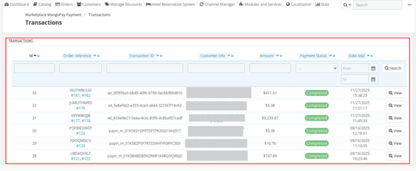Open order link #181
This screenshot has width=416, height=171.
tap(75, 96)
